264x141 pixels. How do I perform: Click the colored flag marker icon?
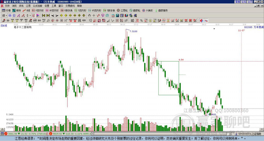38,15
